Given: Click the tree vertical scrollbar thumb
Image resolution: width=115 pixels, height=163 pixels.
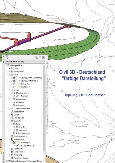Looking at the screenshot, I should [x=44, y=109].
